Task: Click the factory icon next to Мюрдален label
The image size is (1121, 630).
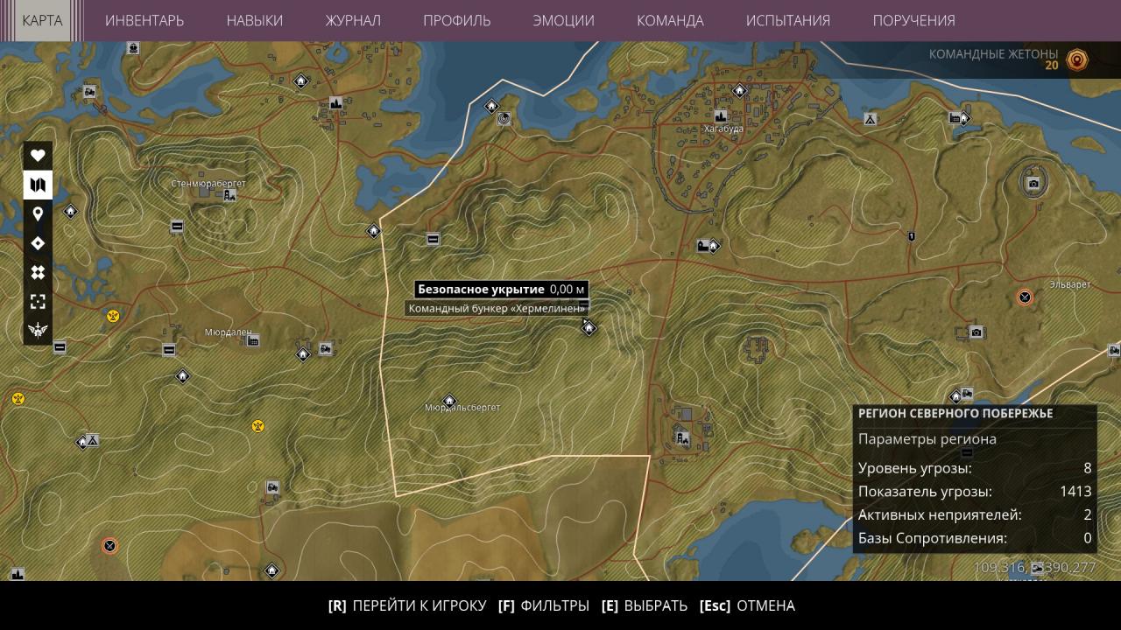Action: click(253, 341)
